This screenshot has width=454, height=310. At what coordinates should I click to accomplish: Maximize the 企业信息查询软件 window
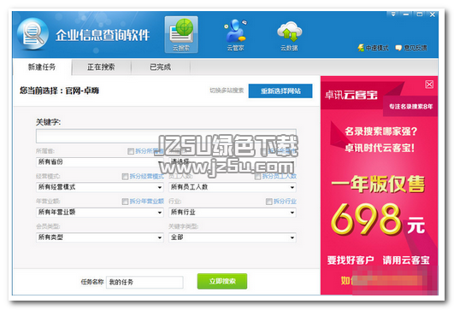tap(419, 15)
